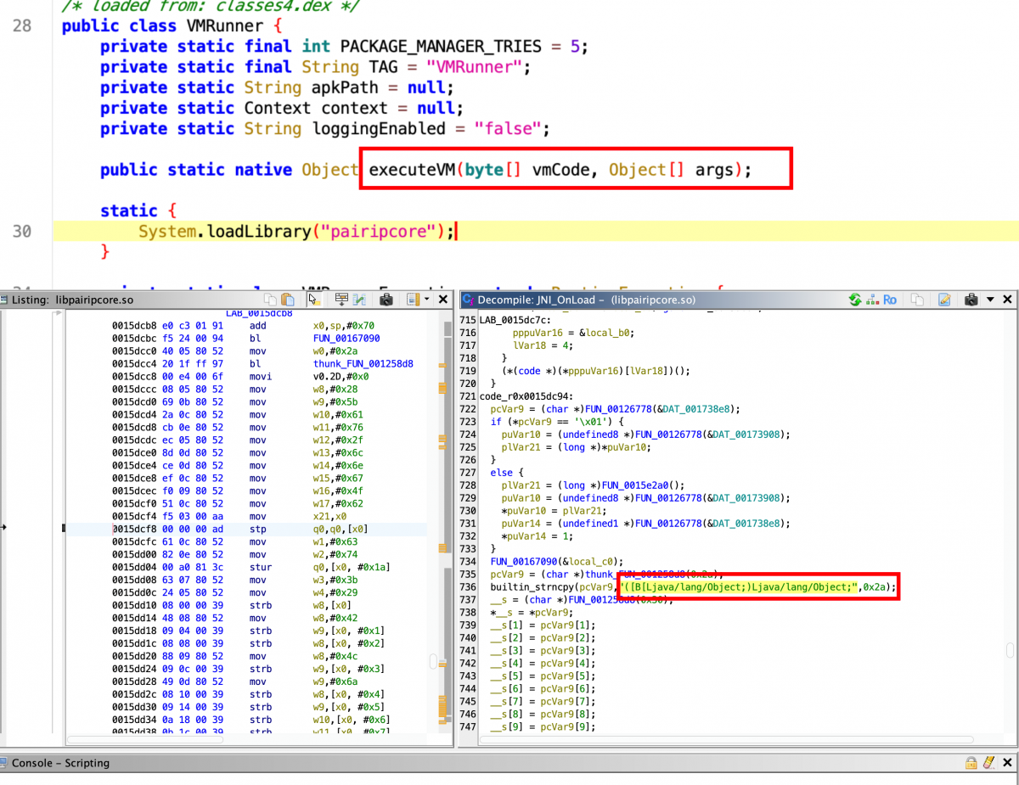This screenshot has height=785, width=1019.
Task: Open the graph view of the decompiled function
Action: 872,300
